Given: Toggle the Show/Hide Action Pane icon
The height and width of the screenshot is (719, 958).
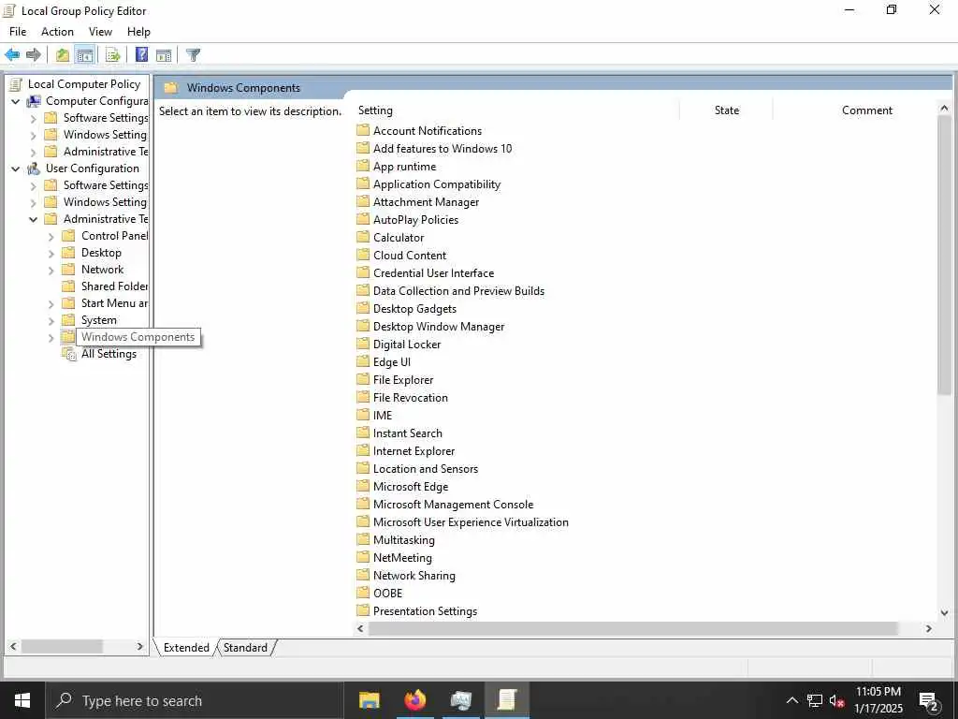Looking at the screenshot, I should [x=164, y=55].
